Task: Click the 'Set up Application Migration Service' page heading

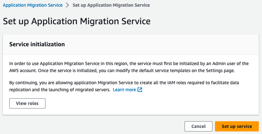Action: point(76,22)
